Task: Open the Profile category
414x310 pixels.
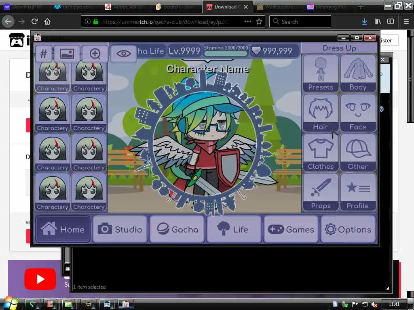Action: point(358,192)
